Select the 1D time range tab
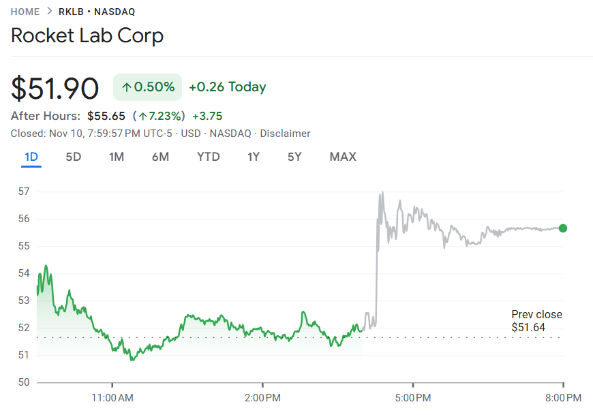The width and height of the screenshot is (593, 415). 31,157
